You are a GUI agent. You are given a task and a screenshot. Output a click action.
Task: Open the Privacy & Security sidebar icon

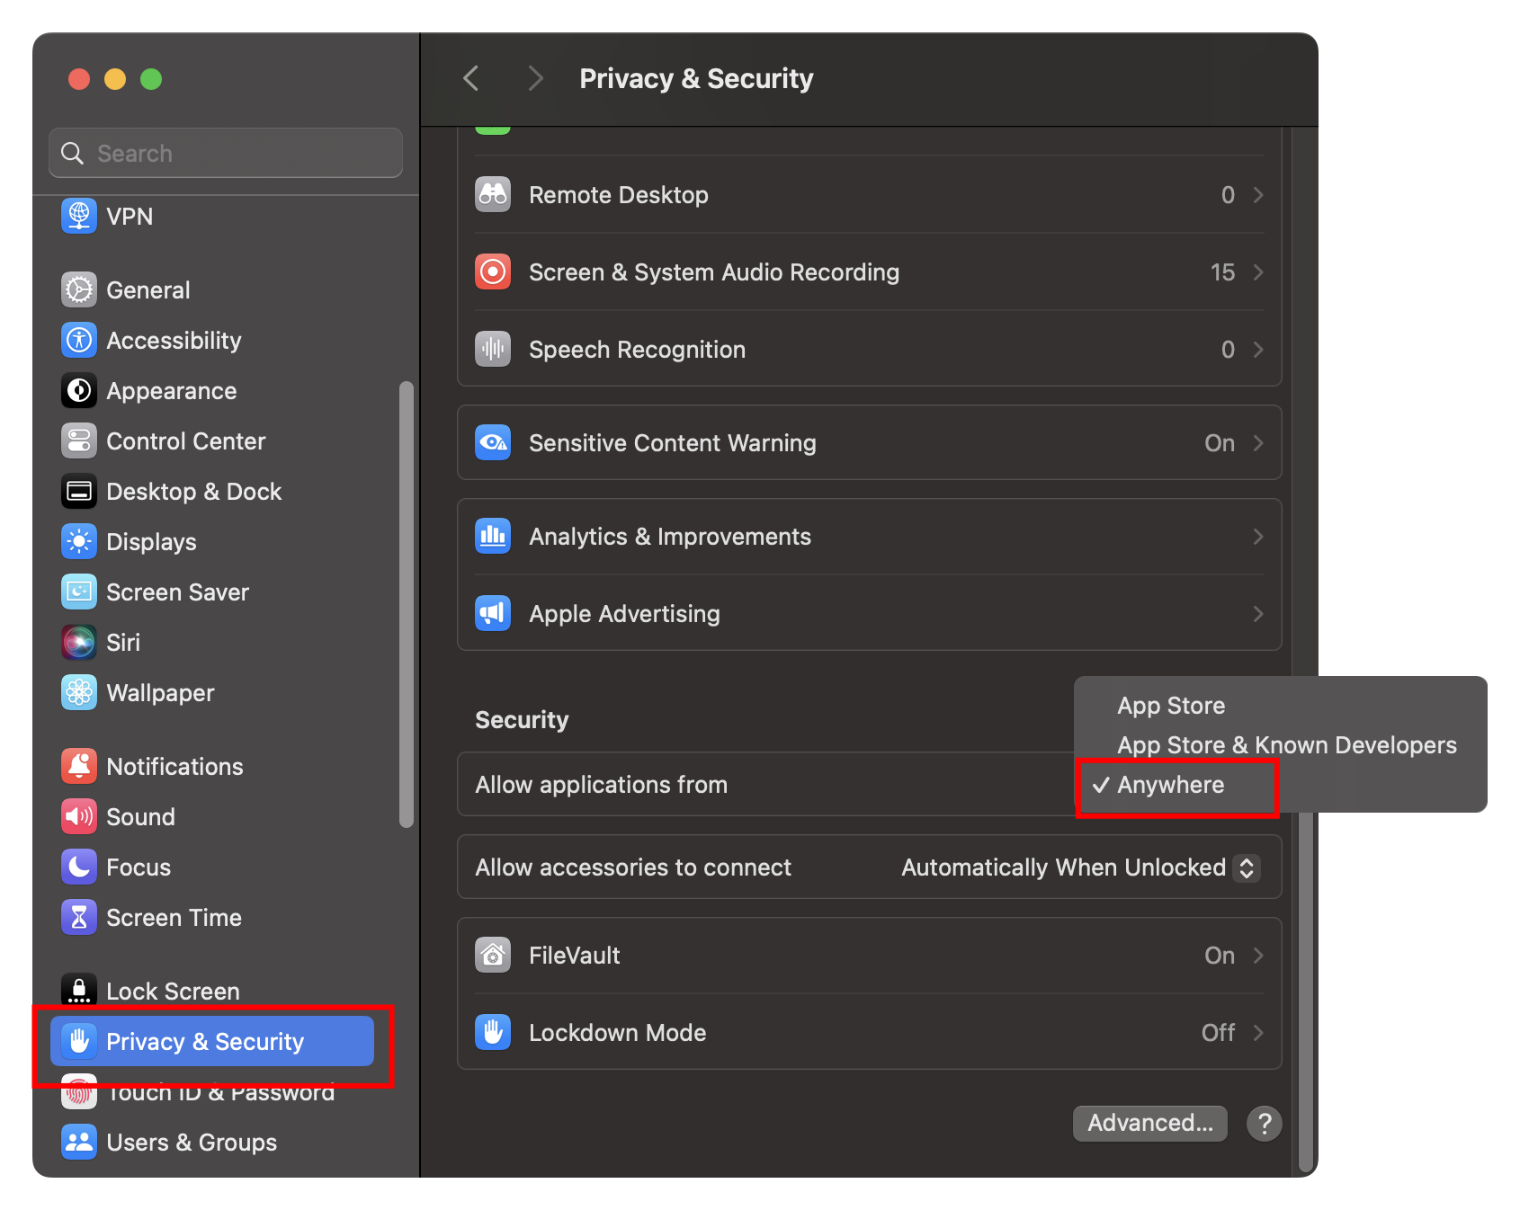click(x=80, y=1041)
